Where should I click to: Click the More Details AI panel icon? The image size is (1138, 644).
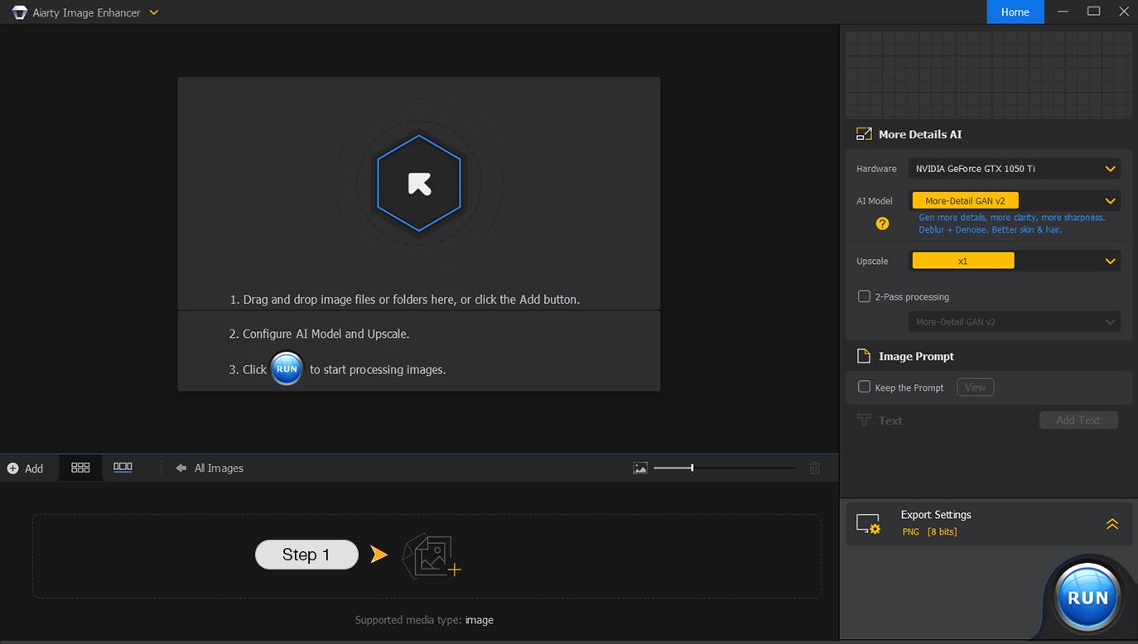[862, 133]
